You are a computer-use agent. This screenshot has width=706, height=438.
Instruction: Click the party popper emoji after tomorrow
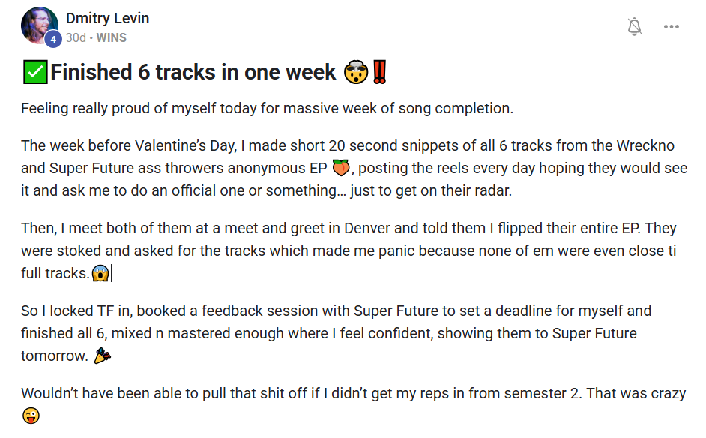click(x=102, y=356)
